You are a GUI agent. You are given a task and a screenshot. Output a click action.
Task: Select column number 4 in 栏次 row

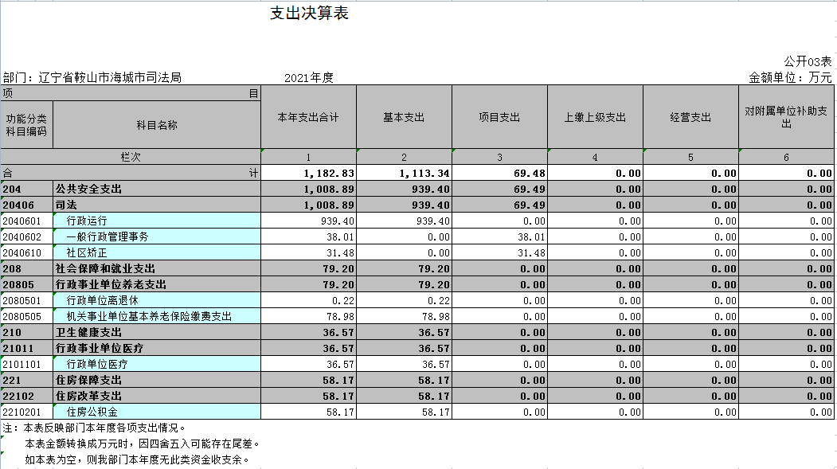[x=595, y=157]
